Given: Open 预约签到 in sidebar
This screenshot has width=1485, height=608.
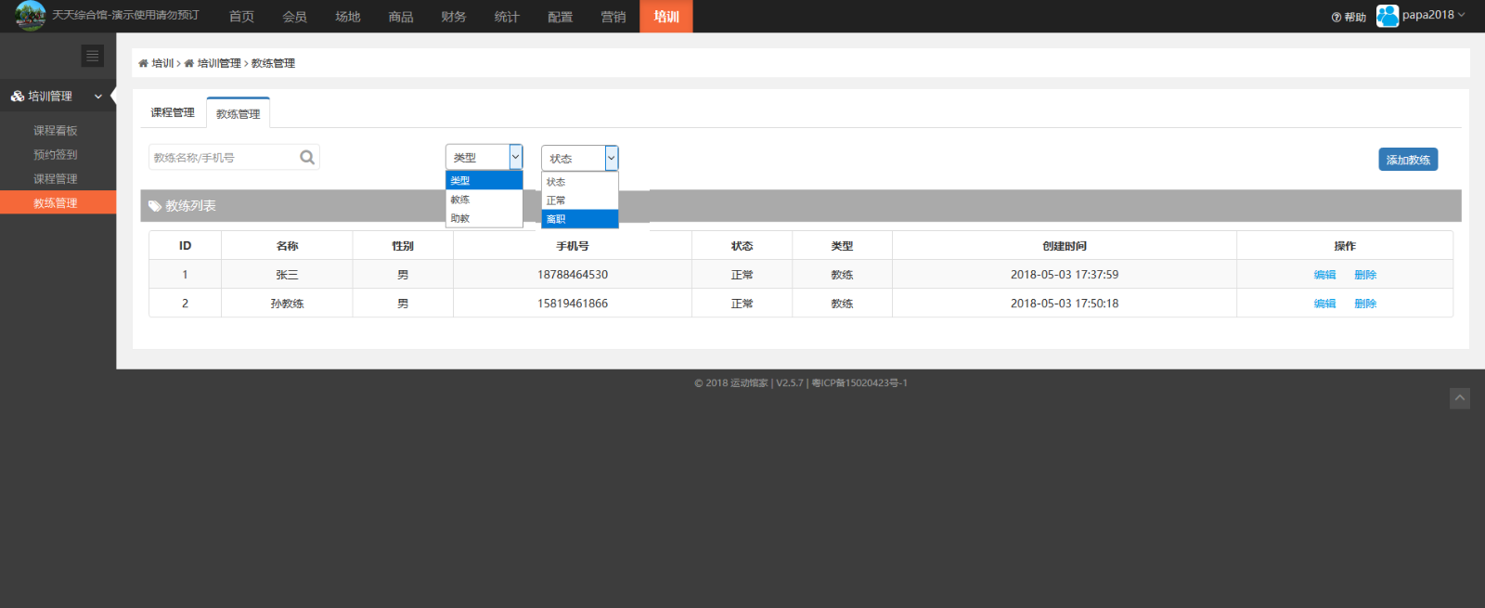Looking at the screenshot, I should pos(56,155).
